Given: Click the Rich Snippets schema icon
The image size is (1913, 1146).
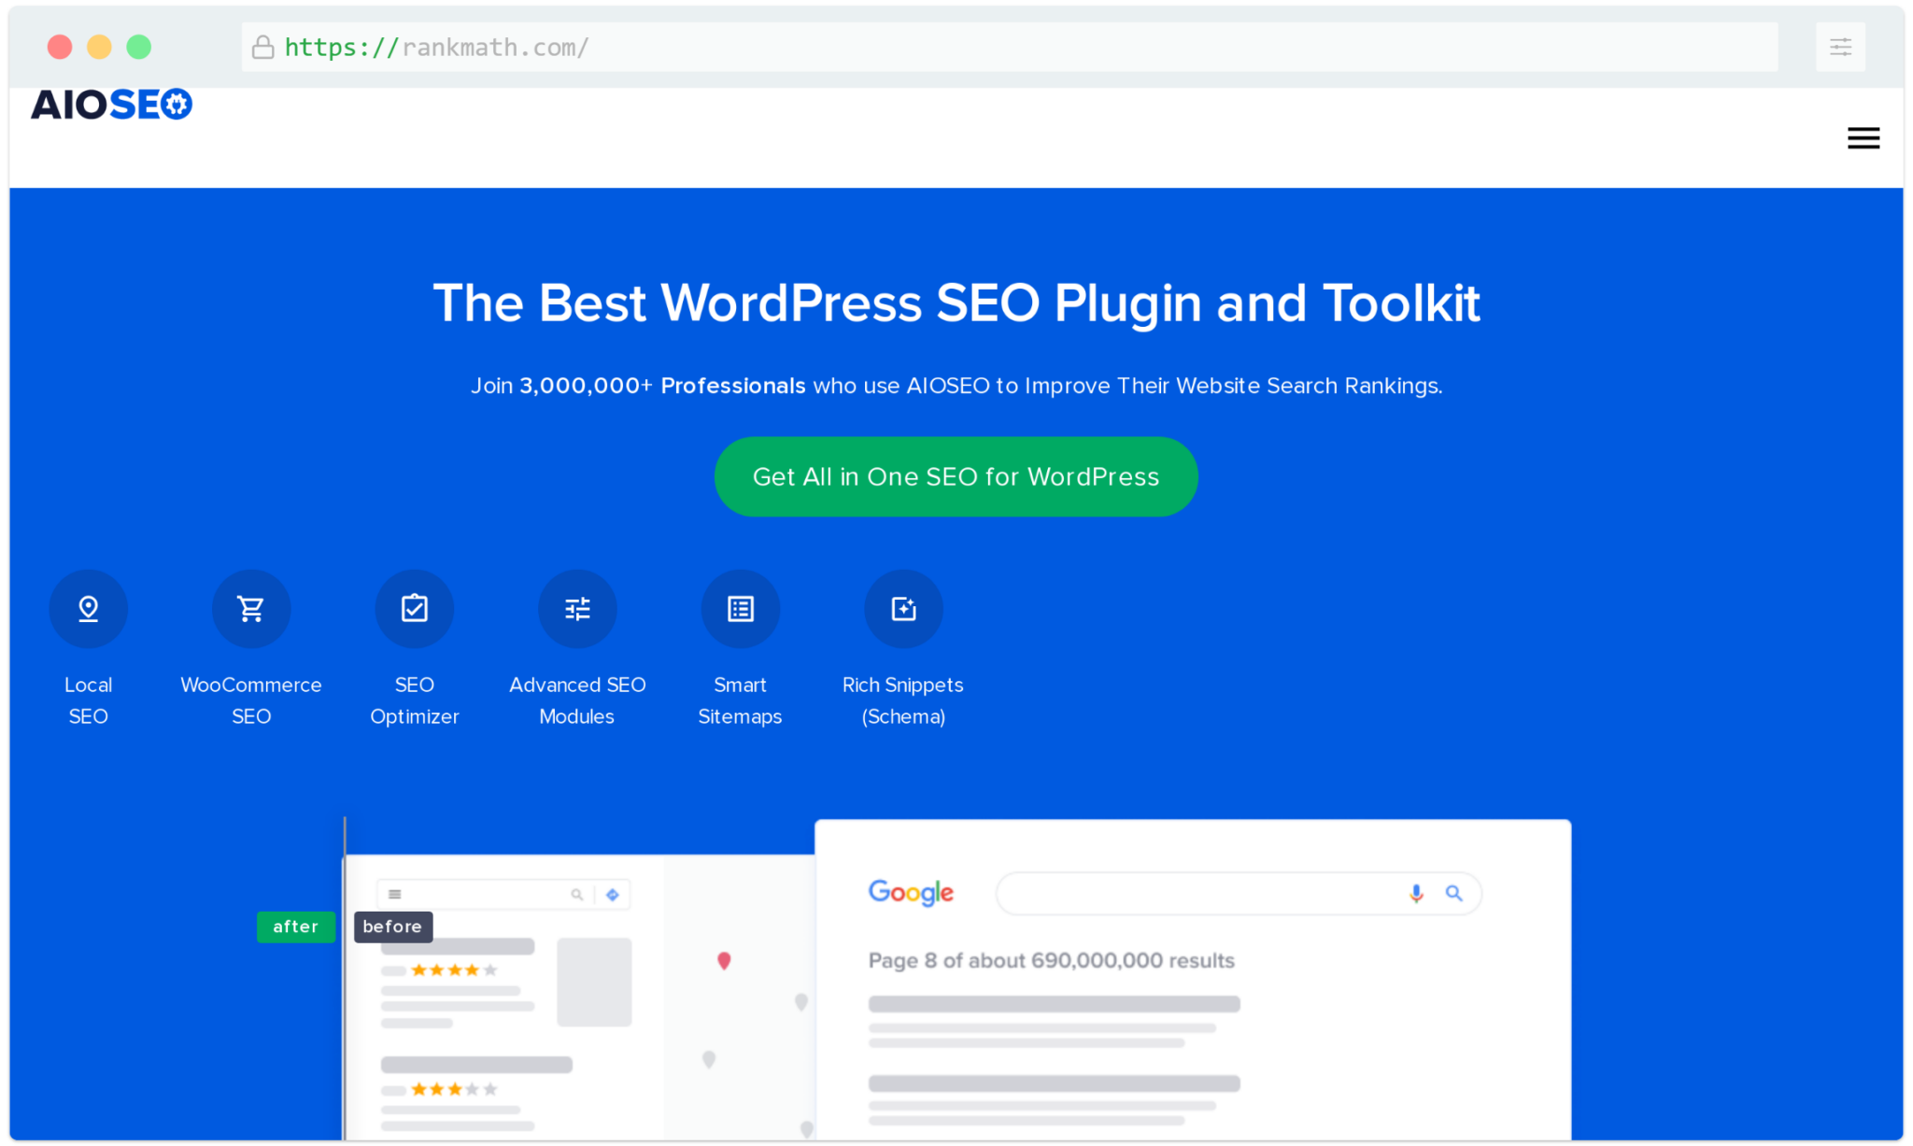Looking at the screenshot, I should pyautogui.click(x=903, y=609).
